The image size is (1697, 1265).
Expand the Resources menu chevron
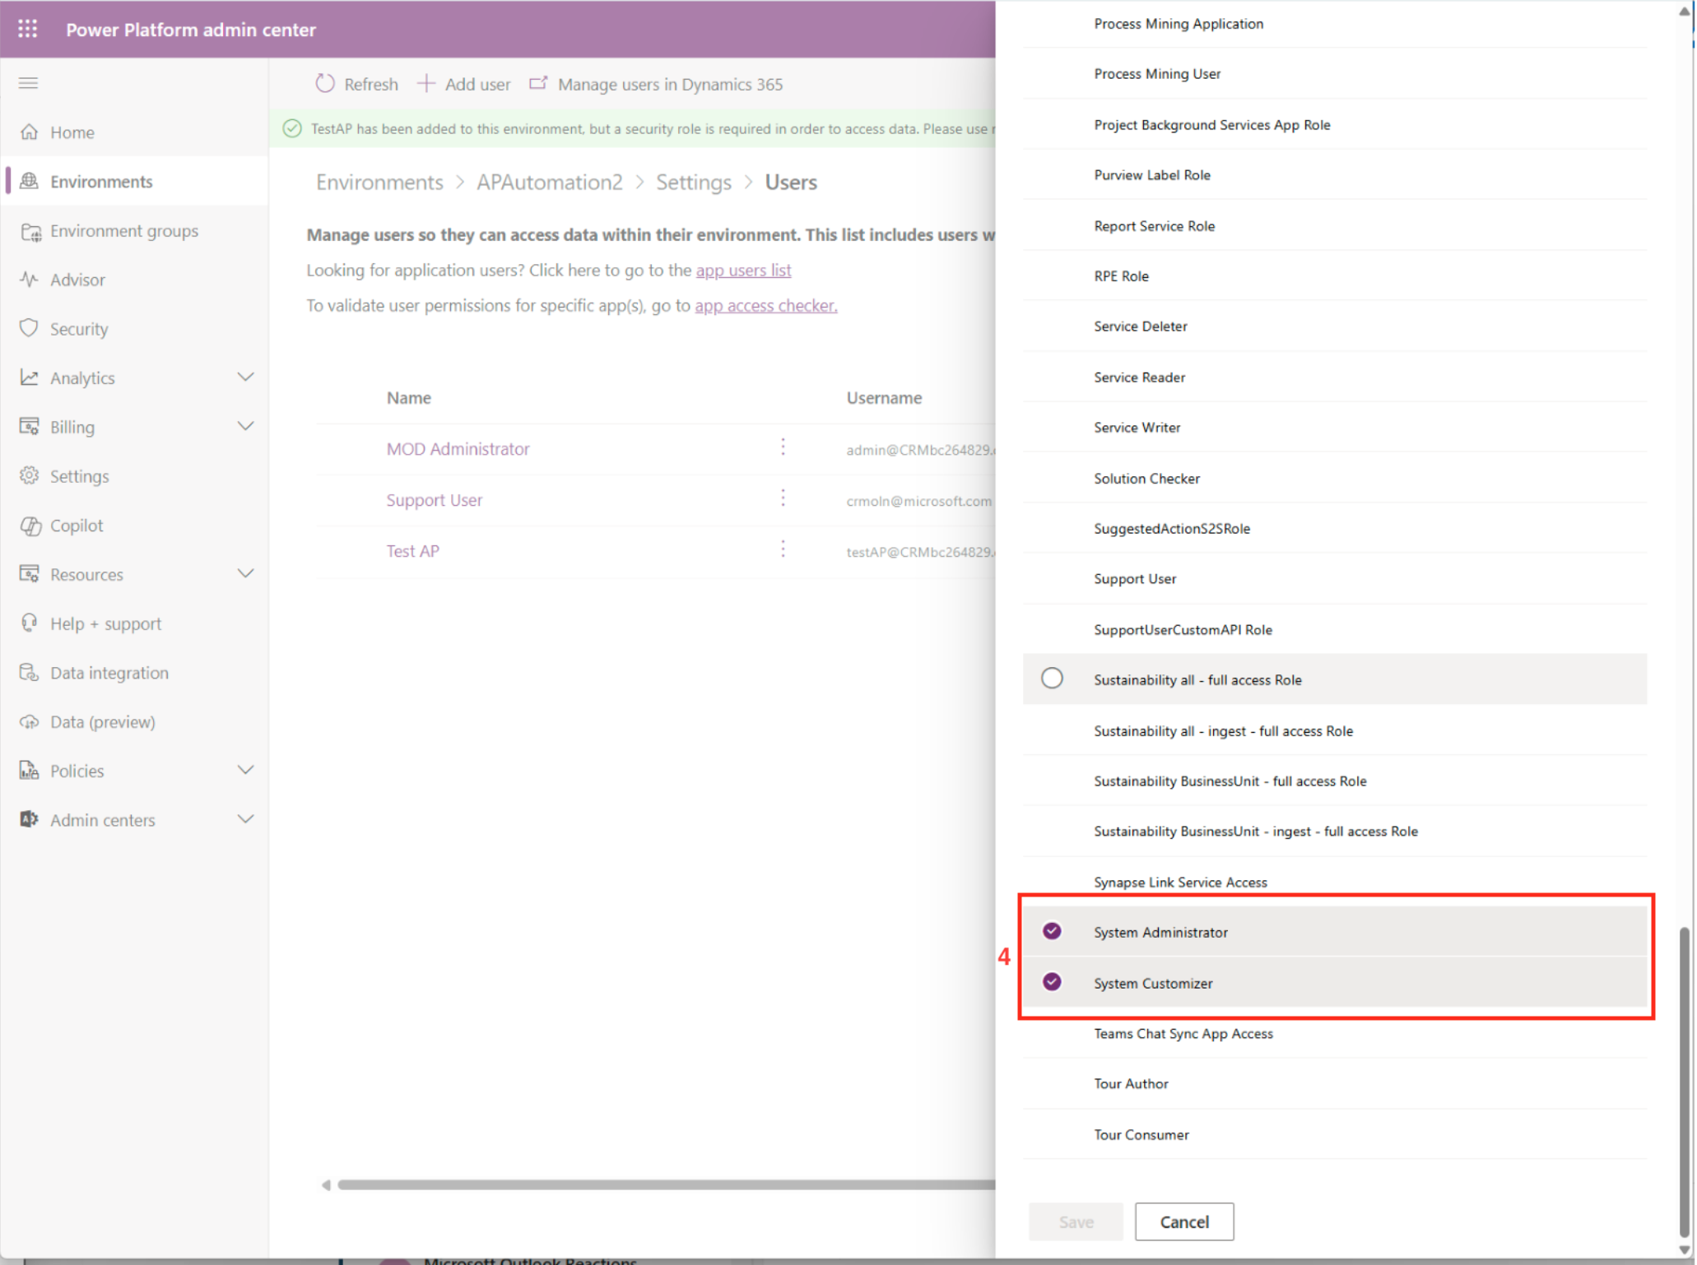245,574
